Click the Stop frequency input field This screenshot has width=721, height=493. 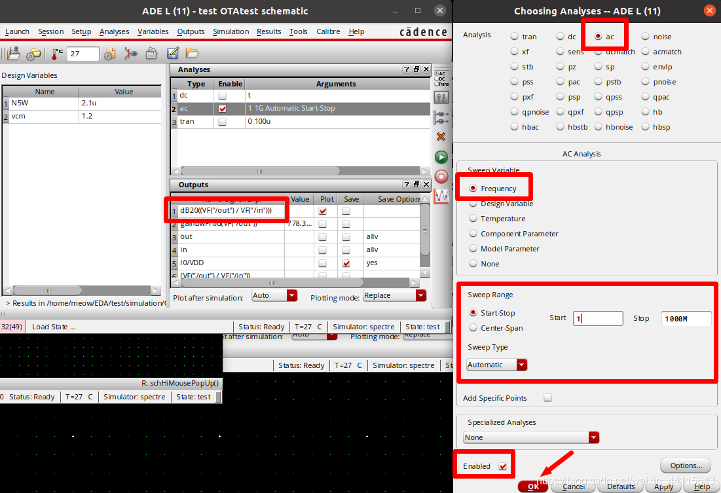coord(686,318)
